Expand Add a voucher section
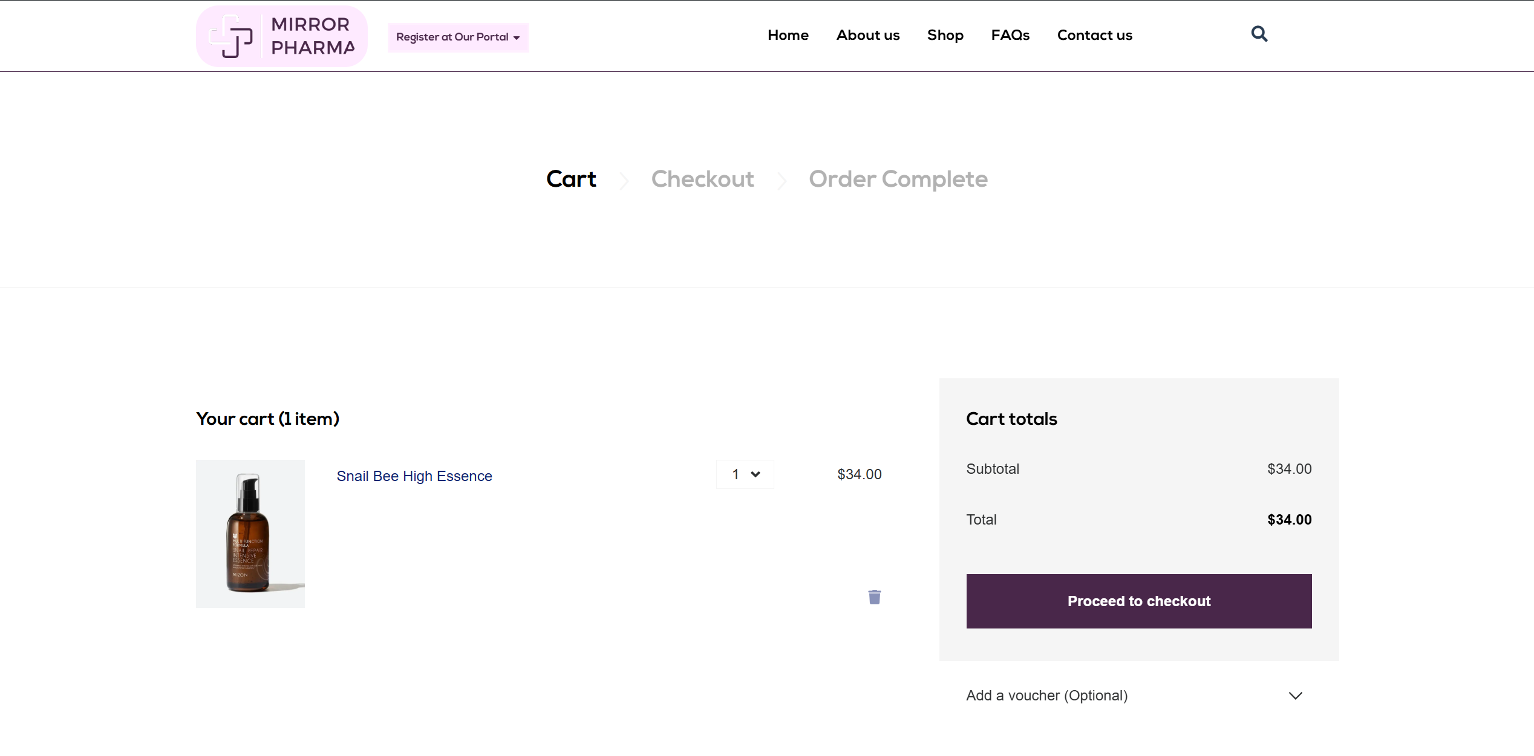1534x756 pixels. [1046, 696]
